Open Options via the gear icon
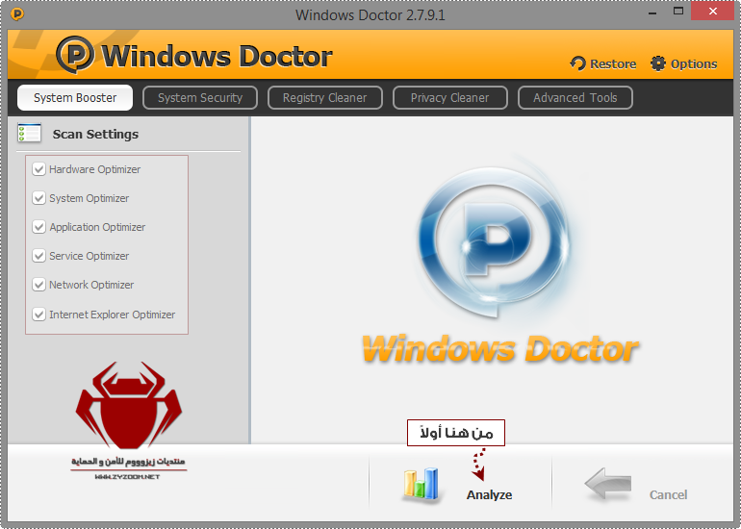This screenshot has width=741, height=529. click(x=658, y=63)
